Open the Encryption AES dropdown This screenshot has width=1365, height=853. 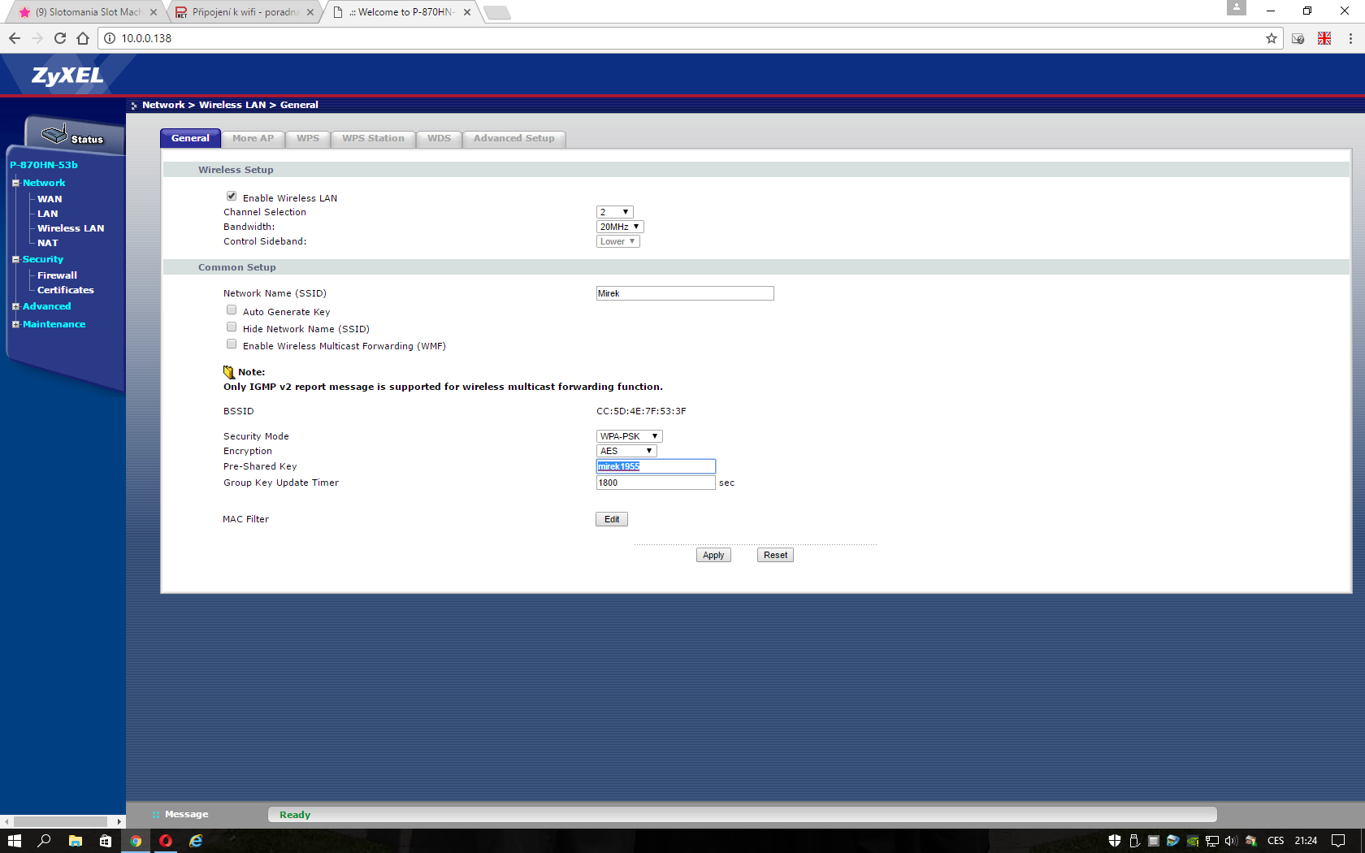tap(626, 451)
